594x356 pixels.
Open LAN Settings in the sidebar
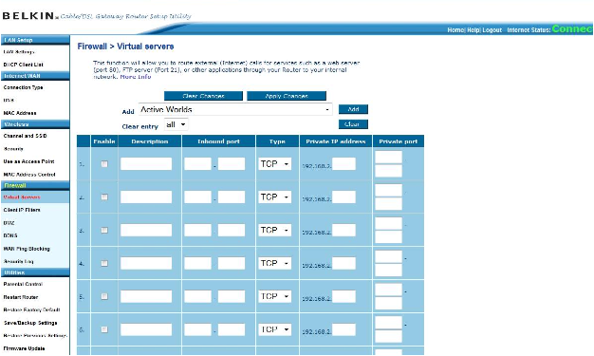[x=19, y=52]
